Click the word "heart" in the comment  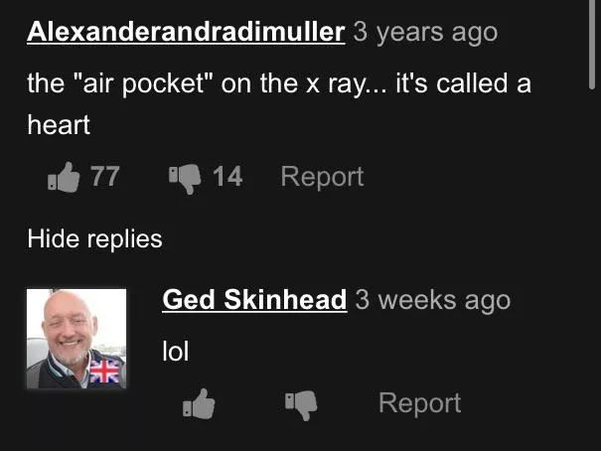(59, 125)
